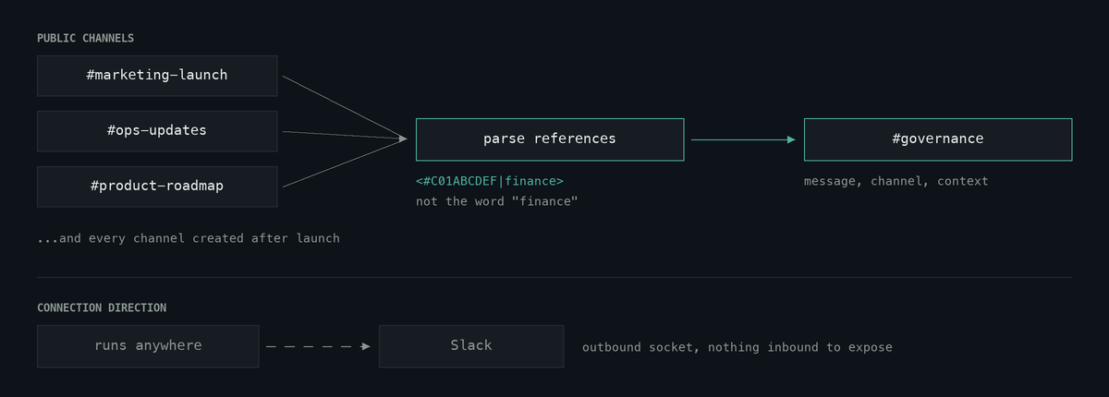Click the #marketing-launch channel box
This screenshot has width=1109, height=397.
coord(157,76)
